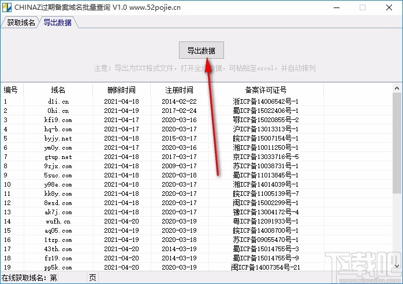403x284 pixels.
Task: Select domain aq05.com
Action: [x=58, y=230]
